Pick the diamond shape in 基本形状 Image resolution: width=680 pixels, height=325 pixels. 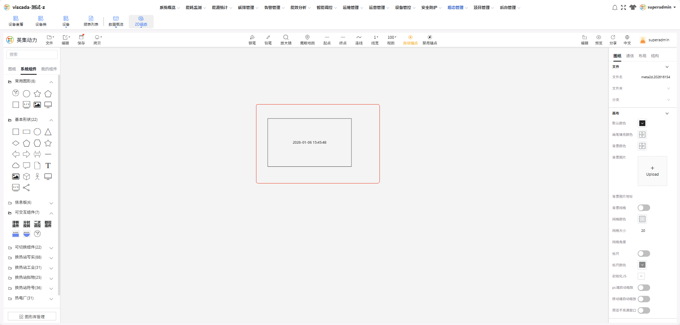pos(16,143)
